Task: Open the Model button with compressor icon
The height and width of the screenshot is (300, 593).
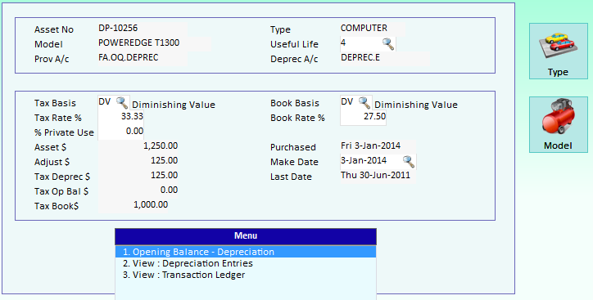Action: (x=559, y=124)
